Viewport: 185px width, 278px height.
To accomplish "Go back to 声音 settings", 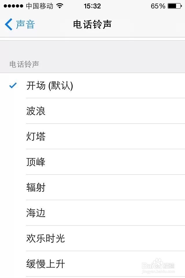I will [25, 24].
